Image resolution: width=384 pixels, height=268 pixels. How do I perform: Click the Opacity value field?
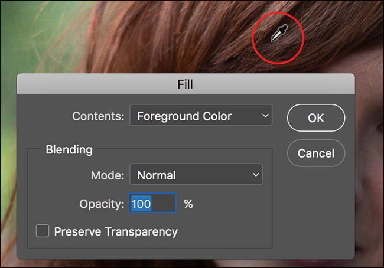[152, 204]
